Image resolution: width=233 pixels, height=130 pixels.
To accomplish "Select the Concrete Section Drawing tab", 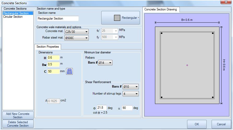I will click(161, 9).
